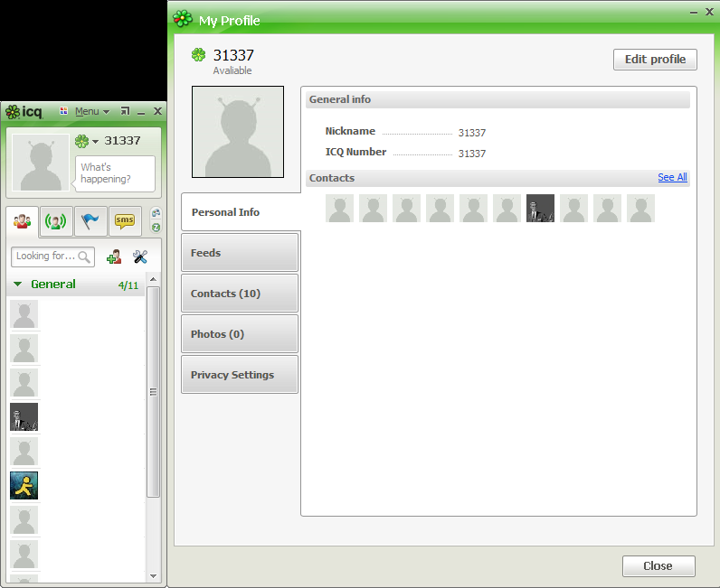Select the black-and-white photo contact in General list
Screen dimensions: 720x588
[x=24, y=417]
